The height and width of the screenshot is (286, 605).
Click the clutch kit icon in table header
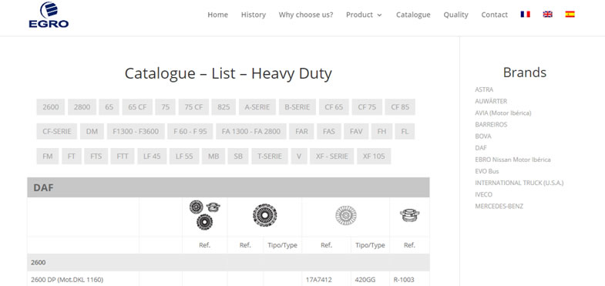(x=204, y=215)
